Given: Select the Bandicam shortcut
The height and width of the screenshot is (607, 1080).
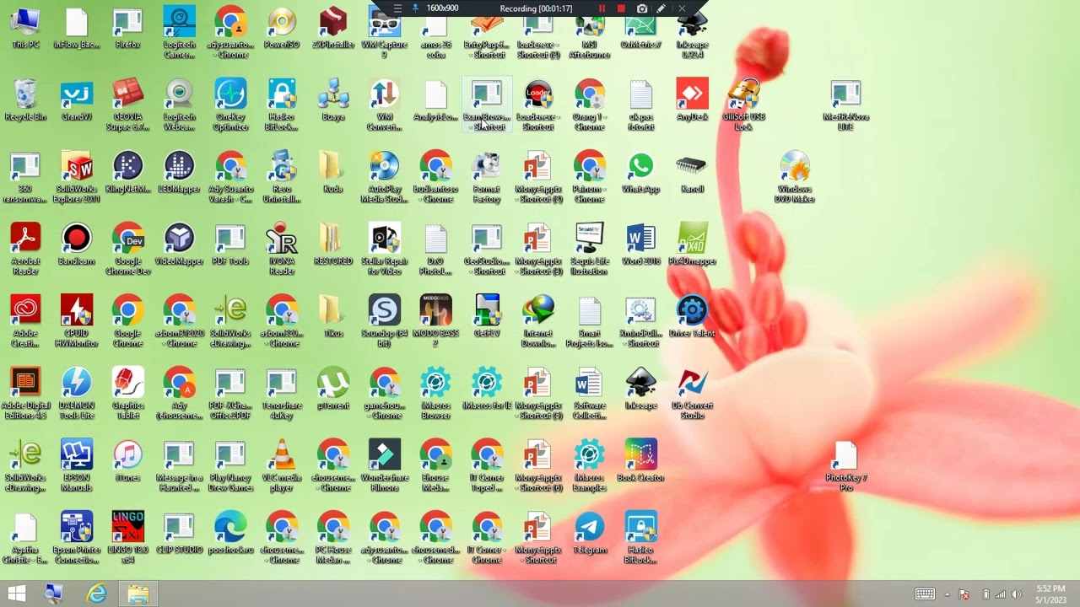Looking at the screenshot, I should (x=77, y=245).
